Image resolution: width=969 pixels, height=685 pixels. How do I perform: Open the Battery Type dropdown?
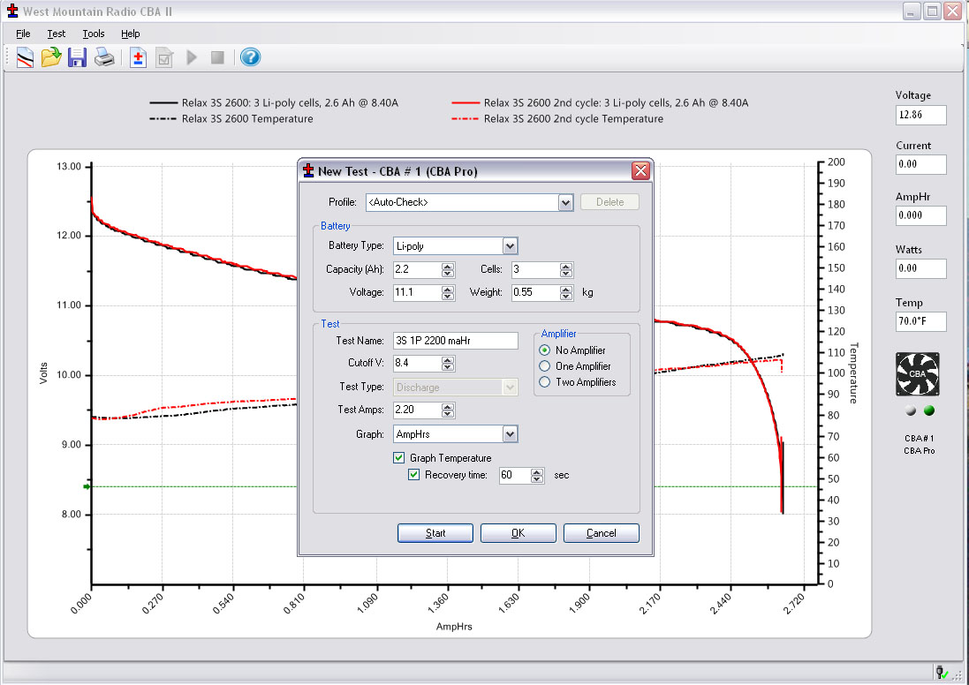(x=510, y=246)
